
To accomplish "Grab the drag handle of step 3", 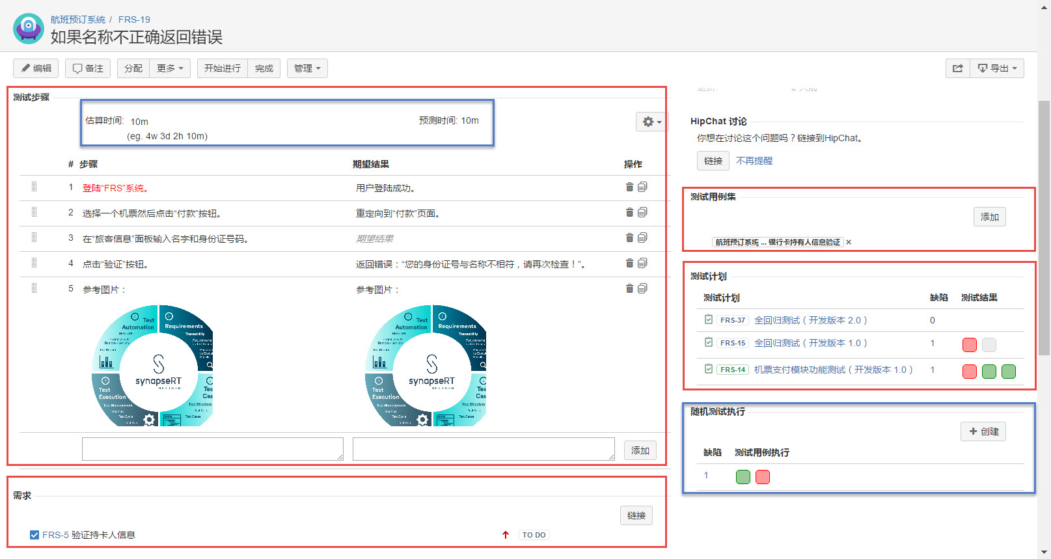I will (34, 238).
